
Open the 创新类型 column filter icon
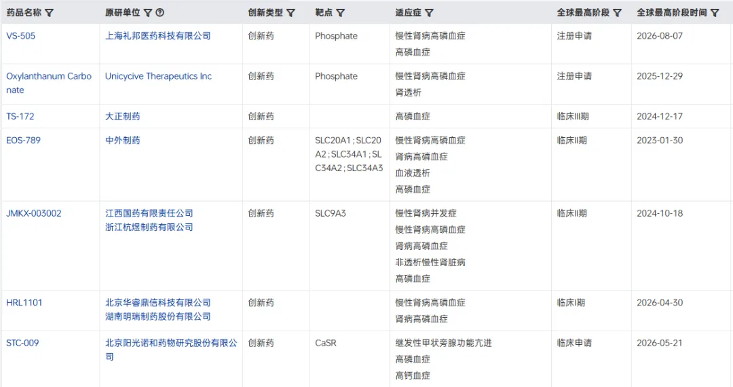click(290, 13)
